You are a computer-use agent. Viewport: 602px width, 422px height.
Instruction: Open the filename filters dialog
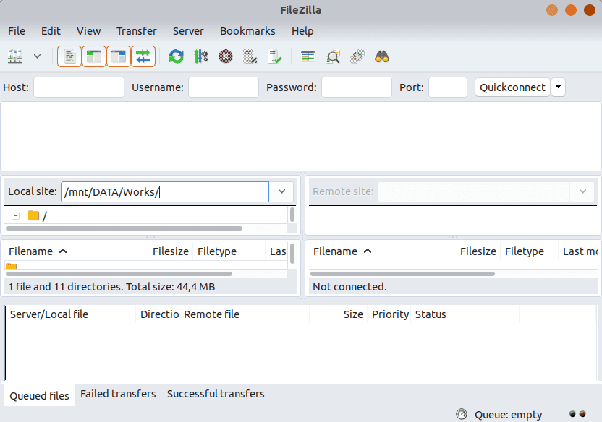[x=332, y=56]
